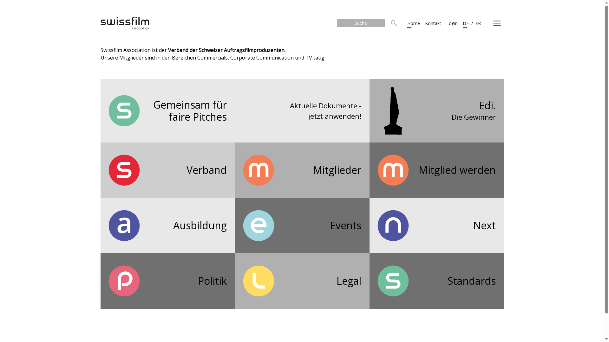Click the pink p Politik icon

(x=124, y=281)
